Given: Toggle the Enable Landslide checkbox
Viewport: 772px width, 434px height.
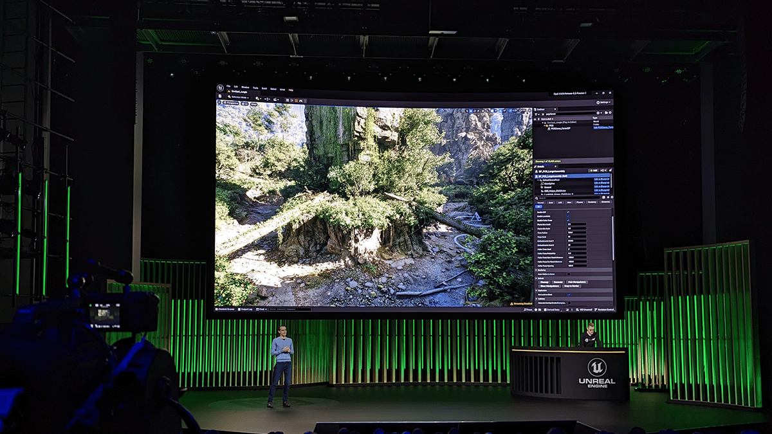Looking at the screenshot, I should [568, 216].
